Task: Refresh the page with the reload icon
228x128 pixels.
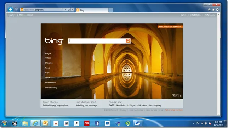Action: pos(69,10)
